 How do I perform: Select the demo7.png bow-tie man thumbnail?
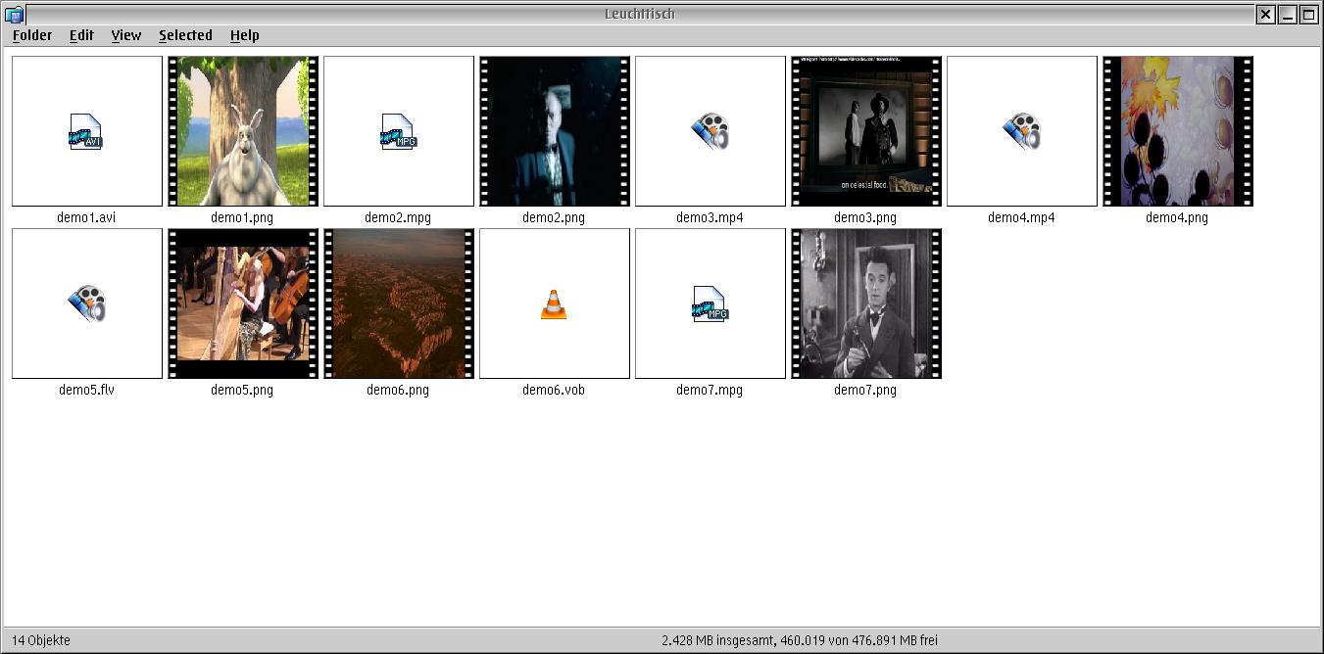point(865,304)
